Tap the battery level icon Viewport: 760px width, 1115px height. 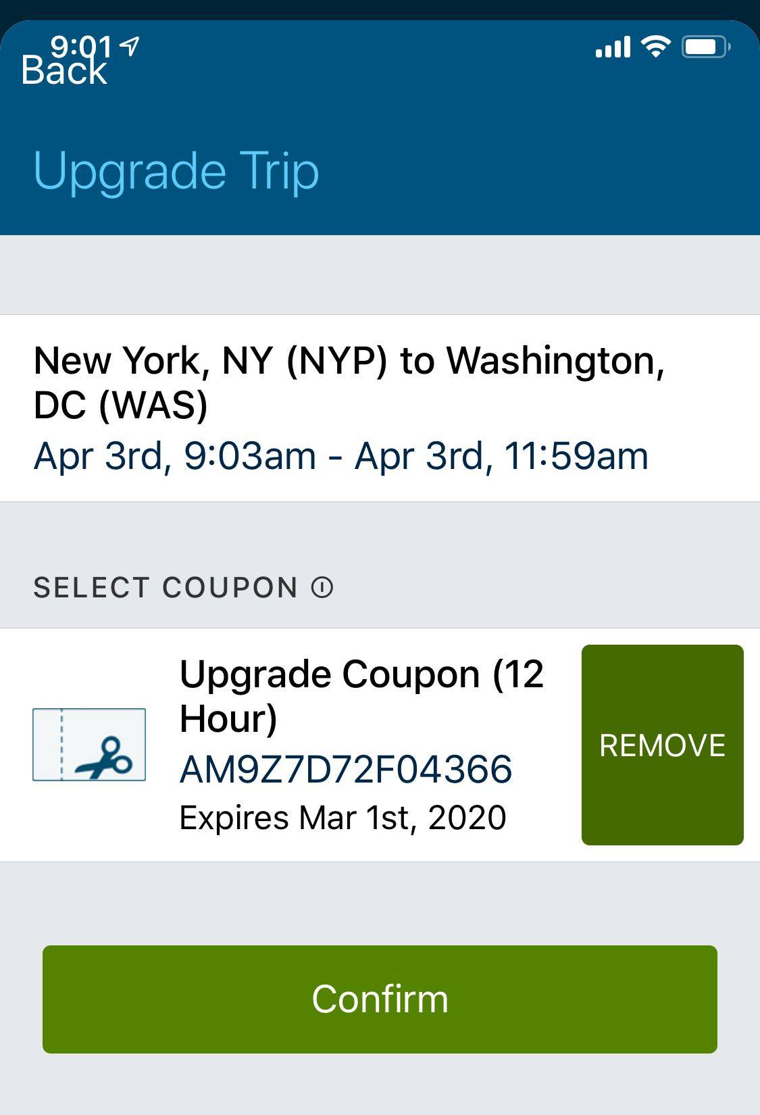705,47
